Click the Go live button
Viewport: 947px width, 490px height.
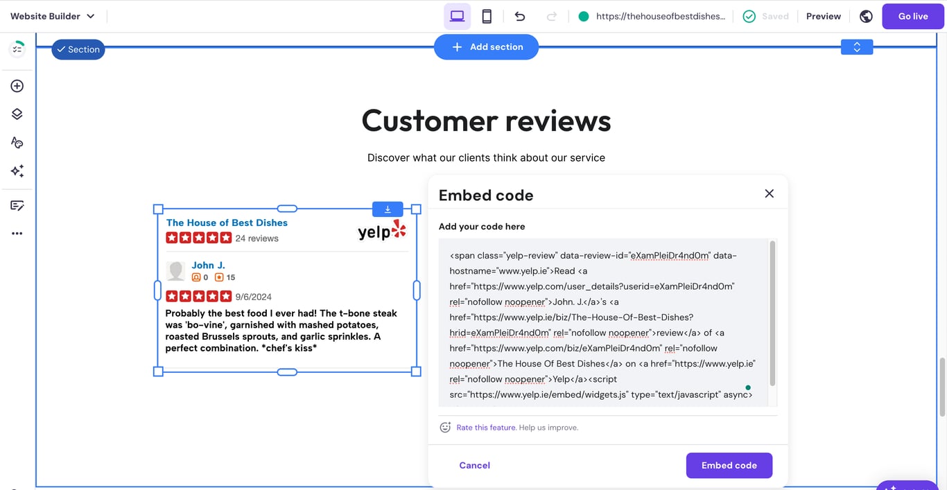tap(912, 15)
